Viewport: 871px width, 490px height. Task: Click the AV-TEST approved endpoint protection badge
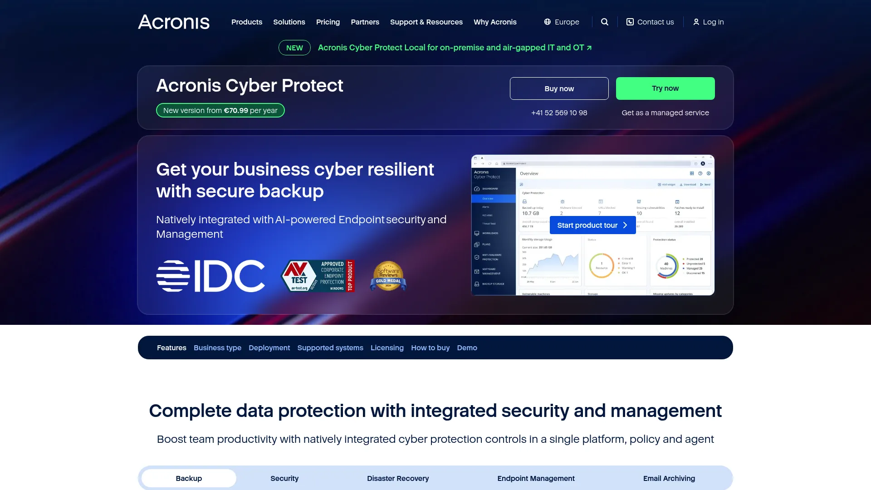(318, 276)
